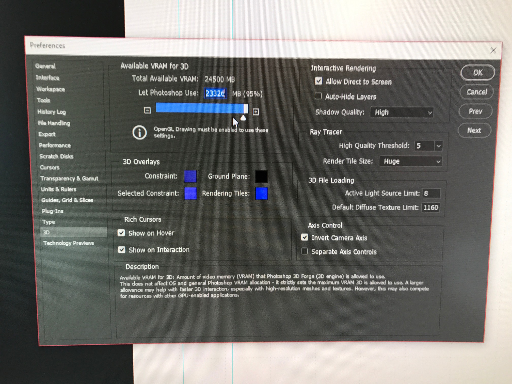Open High Quality Threshold dropdown
This screenshot has height=384, width=512.
coord(439,146)
